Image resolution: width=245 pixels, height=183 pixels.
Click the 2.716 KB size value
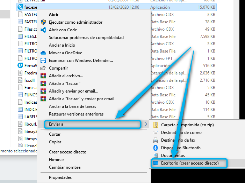pos(208,80)
